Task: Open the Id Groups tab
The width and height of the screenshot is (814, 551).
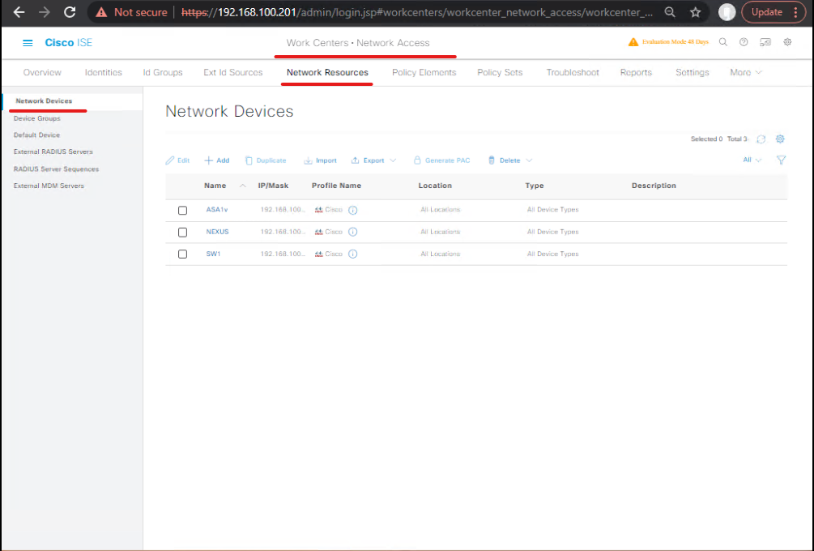Action: [163, 73]
